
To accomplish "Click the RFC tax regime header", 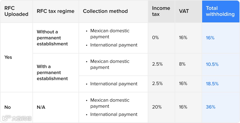I will pos(55,11).
